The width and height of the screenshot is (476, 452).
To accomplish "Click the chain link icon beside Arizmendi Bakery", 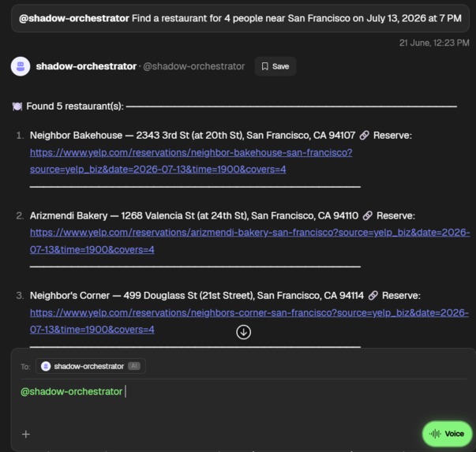I will (367, 215).
